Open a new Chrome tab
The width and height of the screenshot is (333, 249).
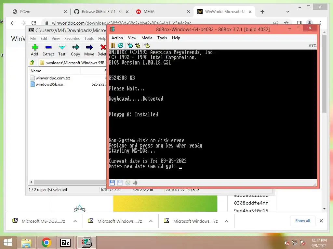point(262,12)
